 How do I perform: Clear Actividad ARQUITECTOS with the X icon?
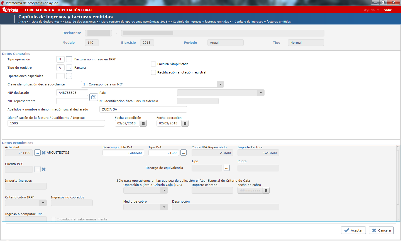(x=44, y=153)
